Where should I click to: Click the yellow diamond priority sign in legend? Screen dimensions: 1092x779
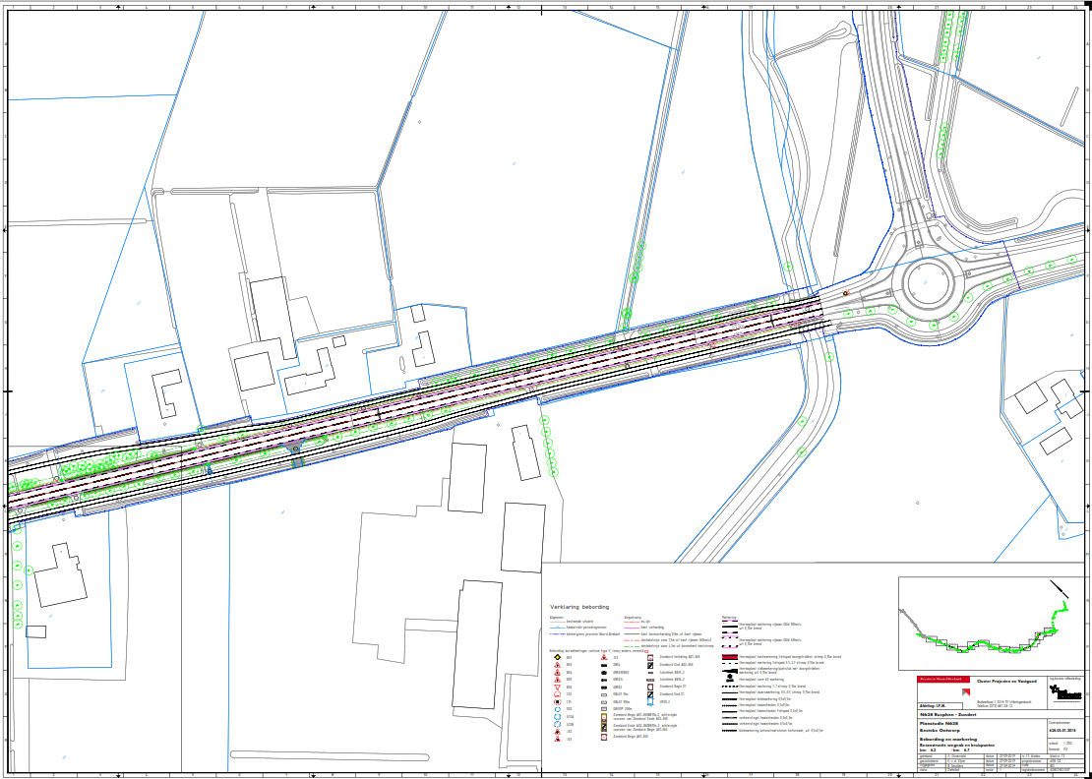tap(557, 657)
